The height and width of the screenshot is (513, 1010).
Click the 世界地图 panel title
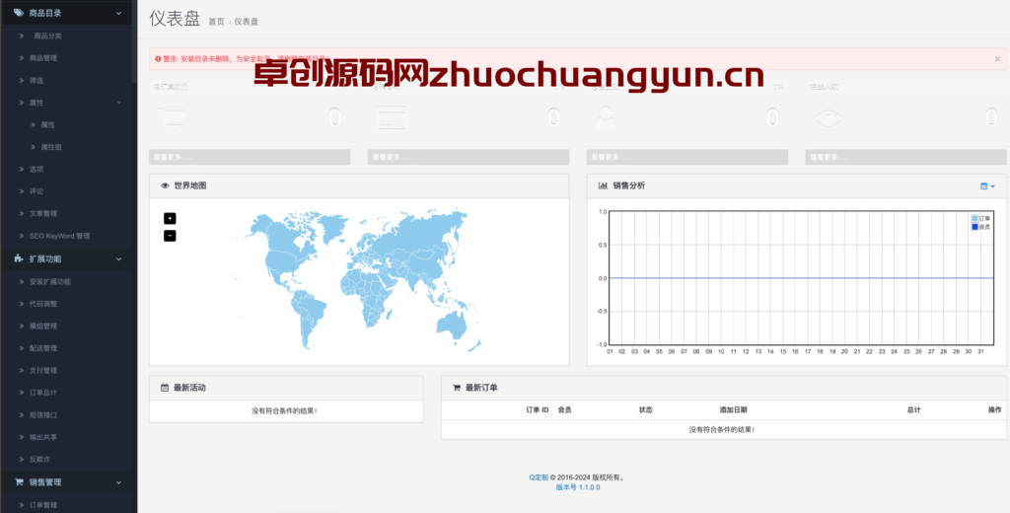click(190, 185)
